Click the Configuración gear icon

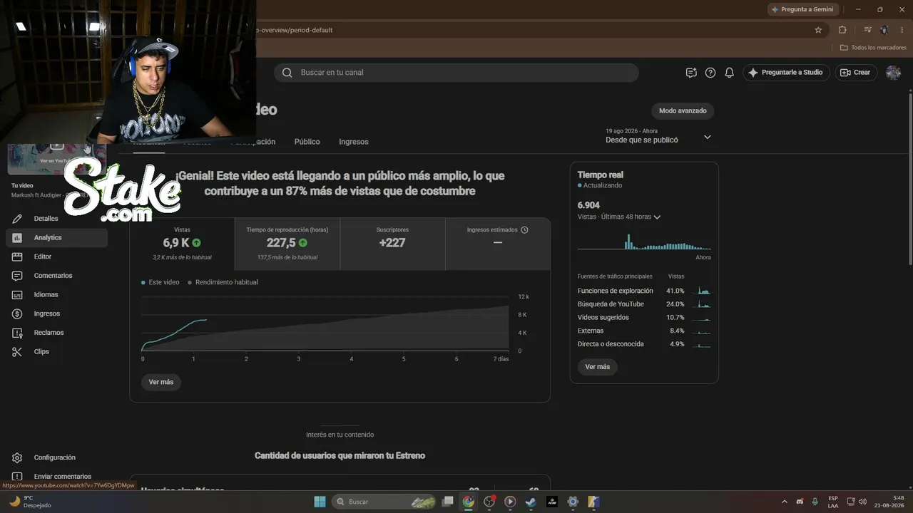pos(18,457)
